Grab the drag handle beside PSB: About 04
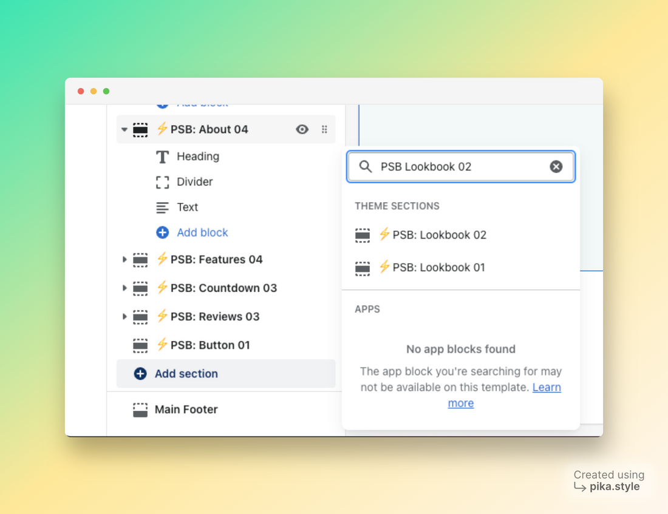 pos(324,129)
